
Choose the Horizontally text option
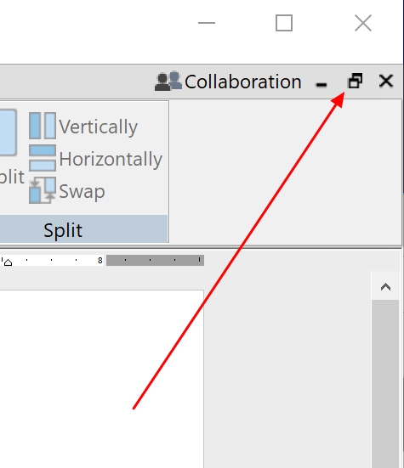111,159
